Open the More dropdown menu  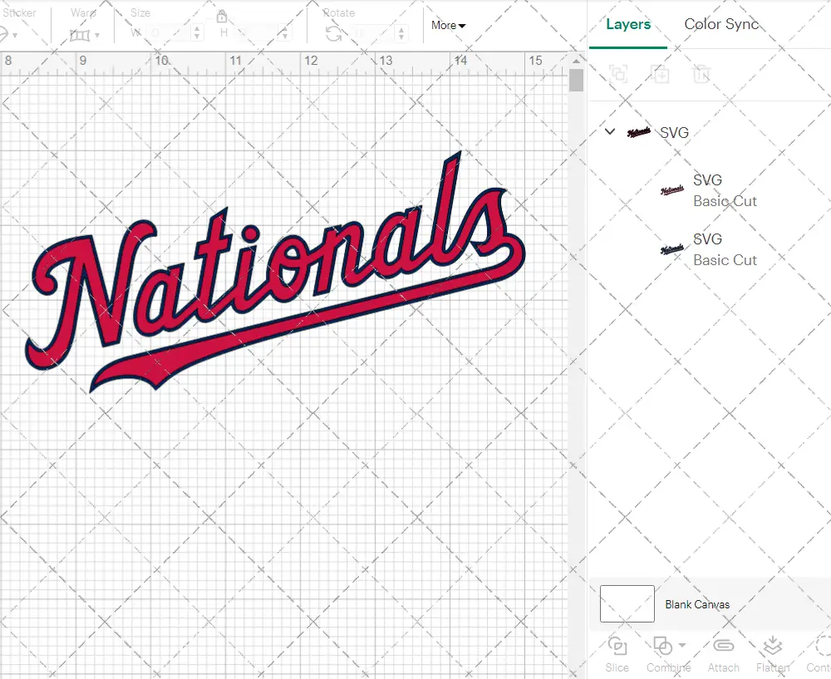(448, 26)
